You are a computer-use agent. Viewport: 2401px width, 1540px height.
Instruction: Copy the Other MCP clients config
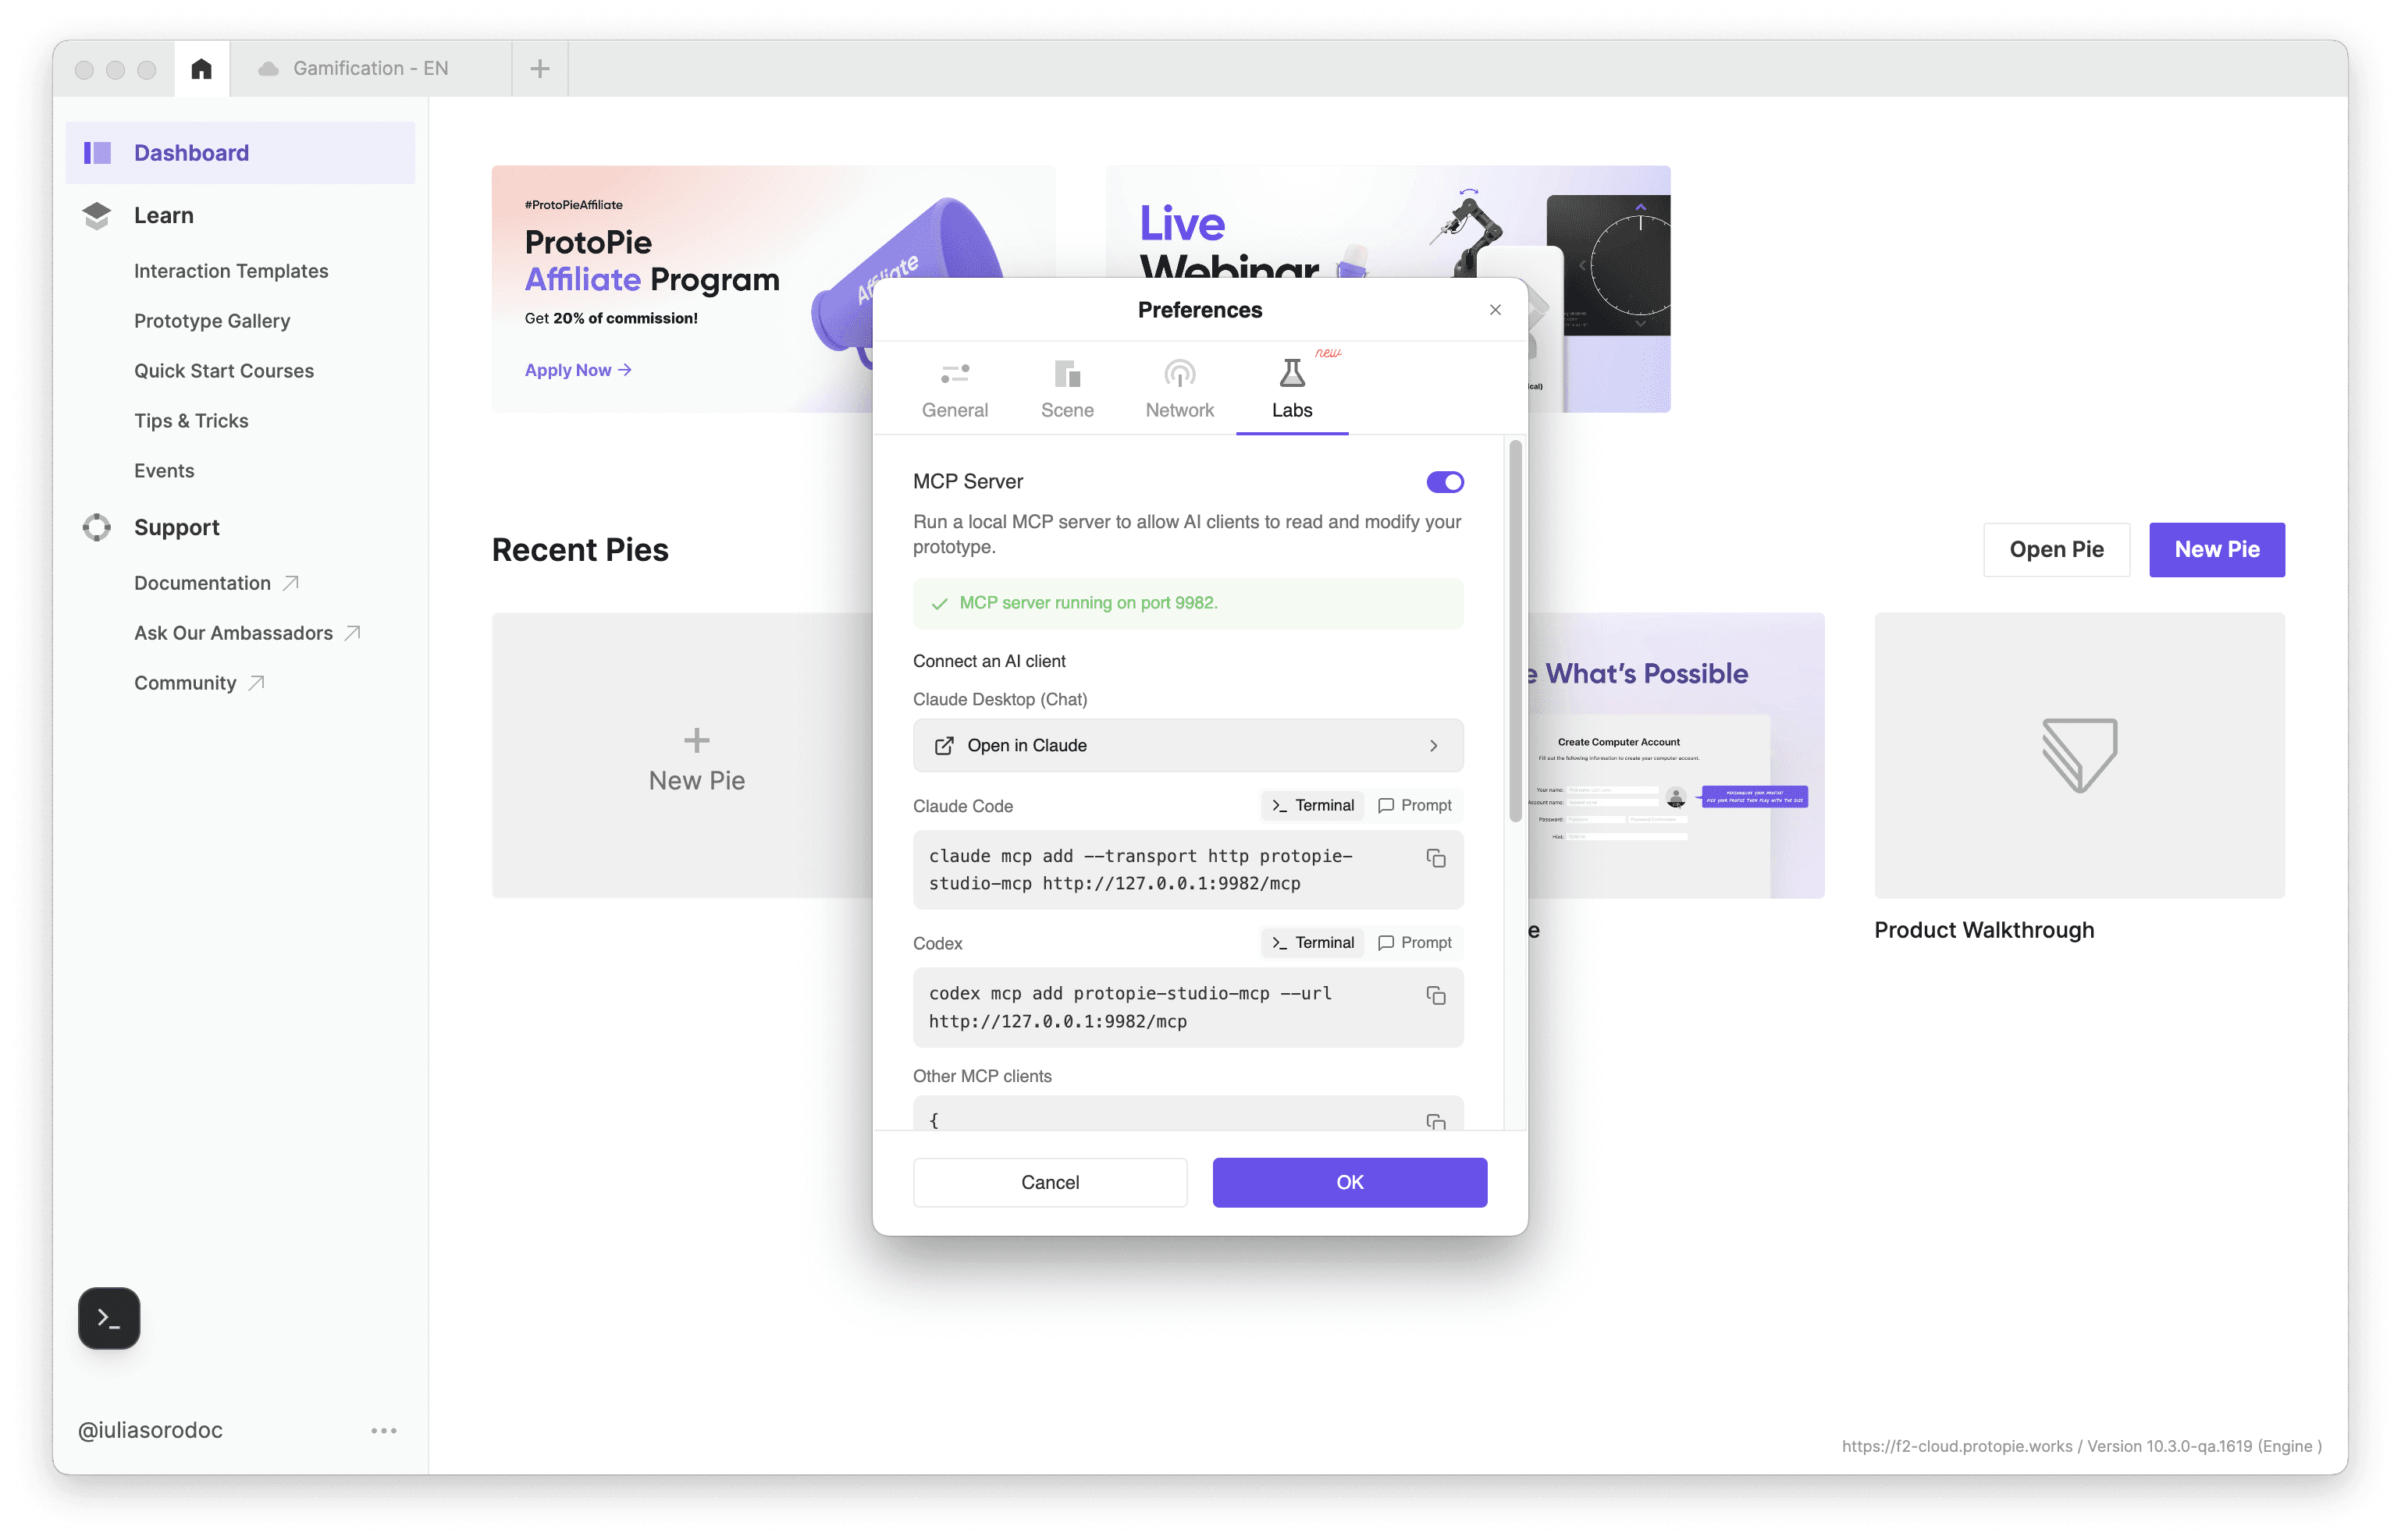pyautogui.click(x=1435, y=1122)
